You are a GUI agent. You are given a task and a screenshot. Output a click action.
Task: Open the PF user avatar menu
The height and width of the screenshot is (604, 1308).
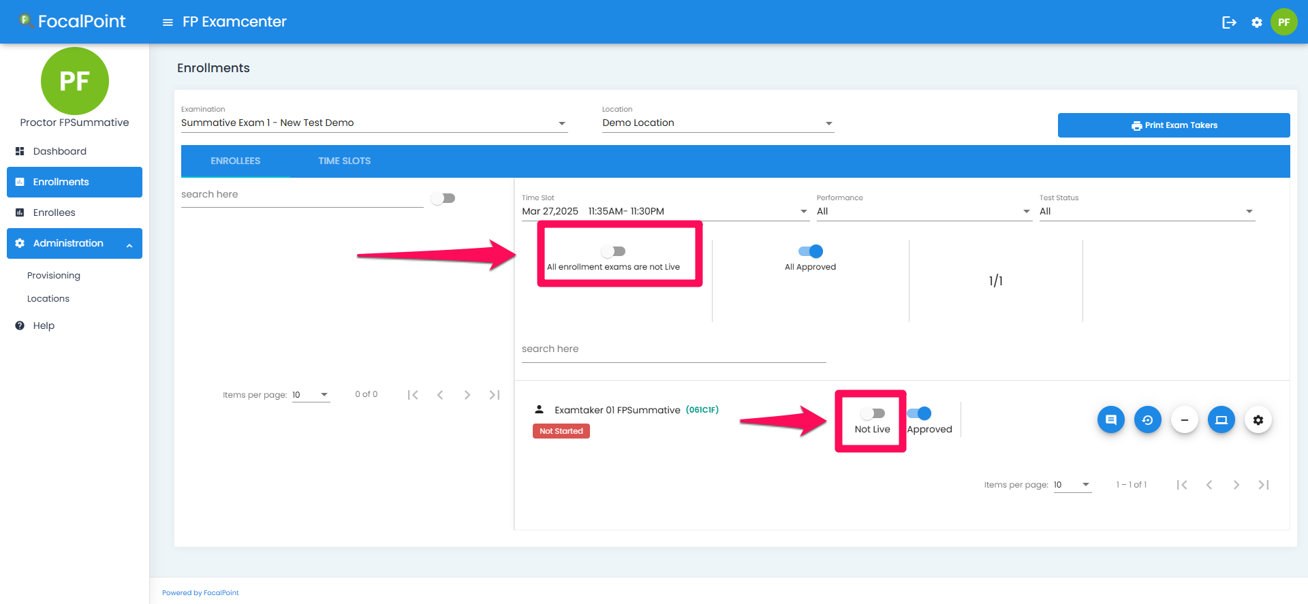click(1284, 22)
